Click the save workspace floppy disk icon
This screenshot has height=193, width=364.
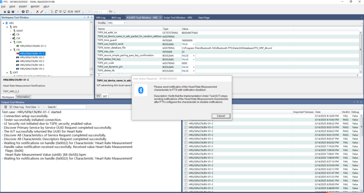click(13, 11)
